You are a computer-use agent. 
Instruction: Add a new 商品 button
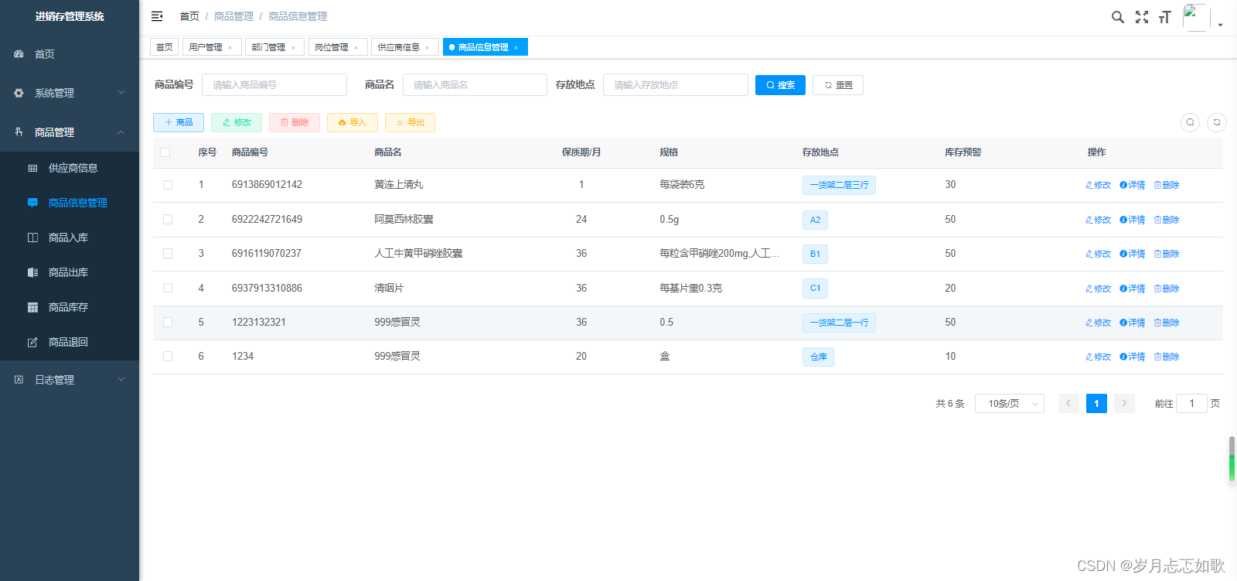click(179, 122)
